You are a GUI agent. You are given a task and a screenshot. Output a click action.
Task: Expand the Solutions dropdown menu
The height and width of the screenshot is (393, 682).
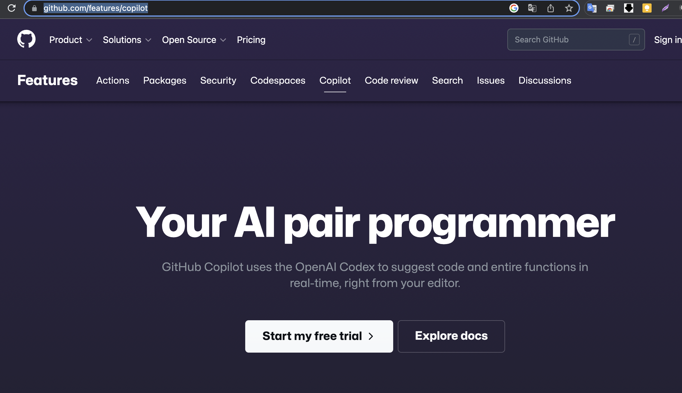tap(126, 40)
